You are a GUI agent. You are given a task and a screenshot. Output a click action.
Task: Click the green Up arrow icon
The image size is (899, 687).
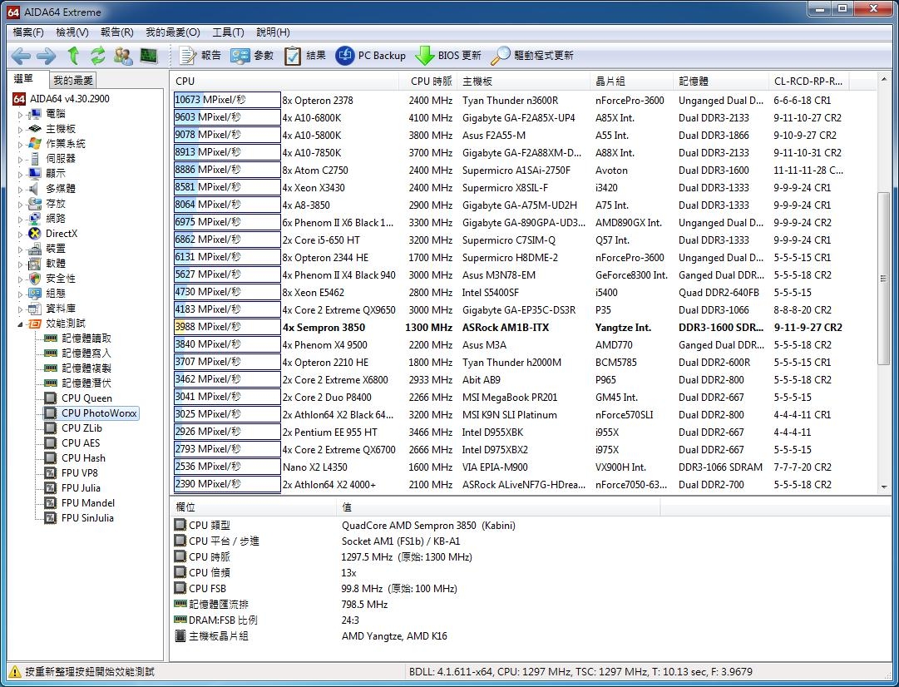pyautogui.click(x=73, y=56)
